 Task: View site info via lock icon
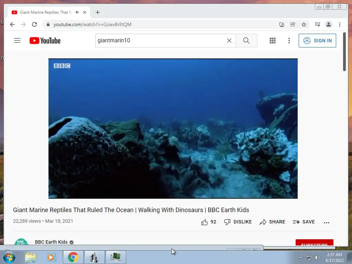click(48, 24)
